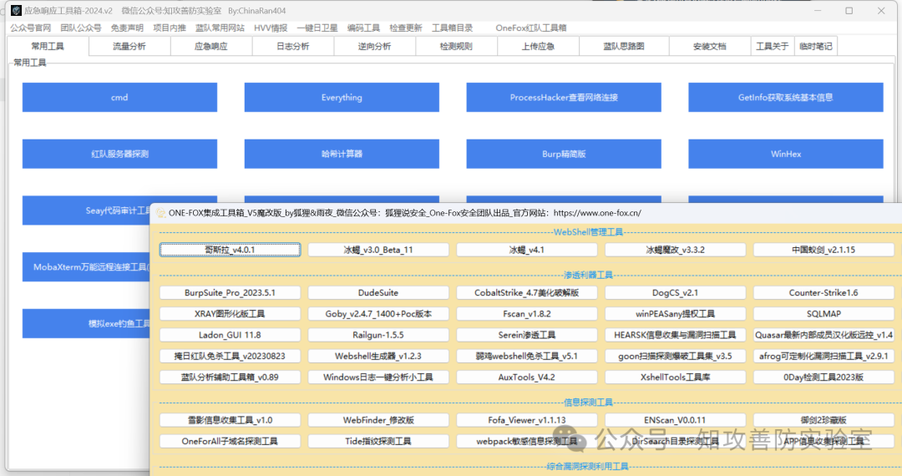Launch winPEASany提权工具
902x476 pixels.
click(x=676, y=314)
